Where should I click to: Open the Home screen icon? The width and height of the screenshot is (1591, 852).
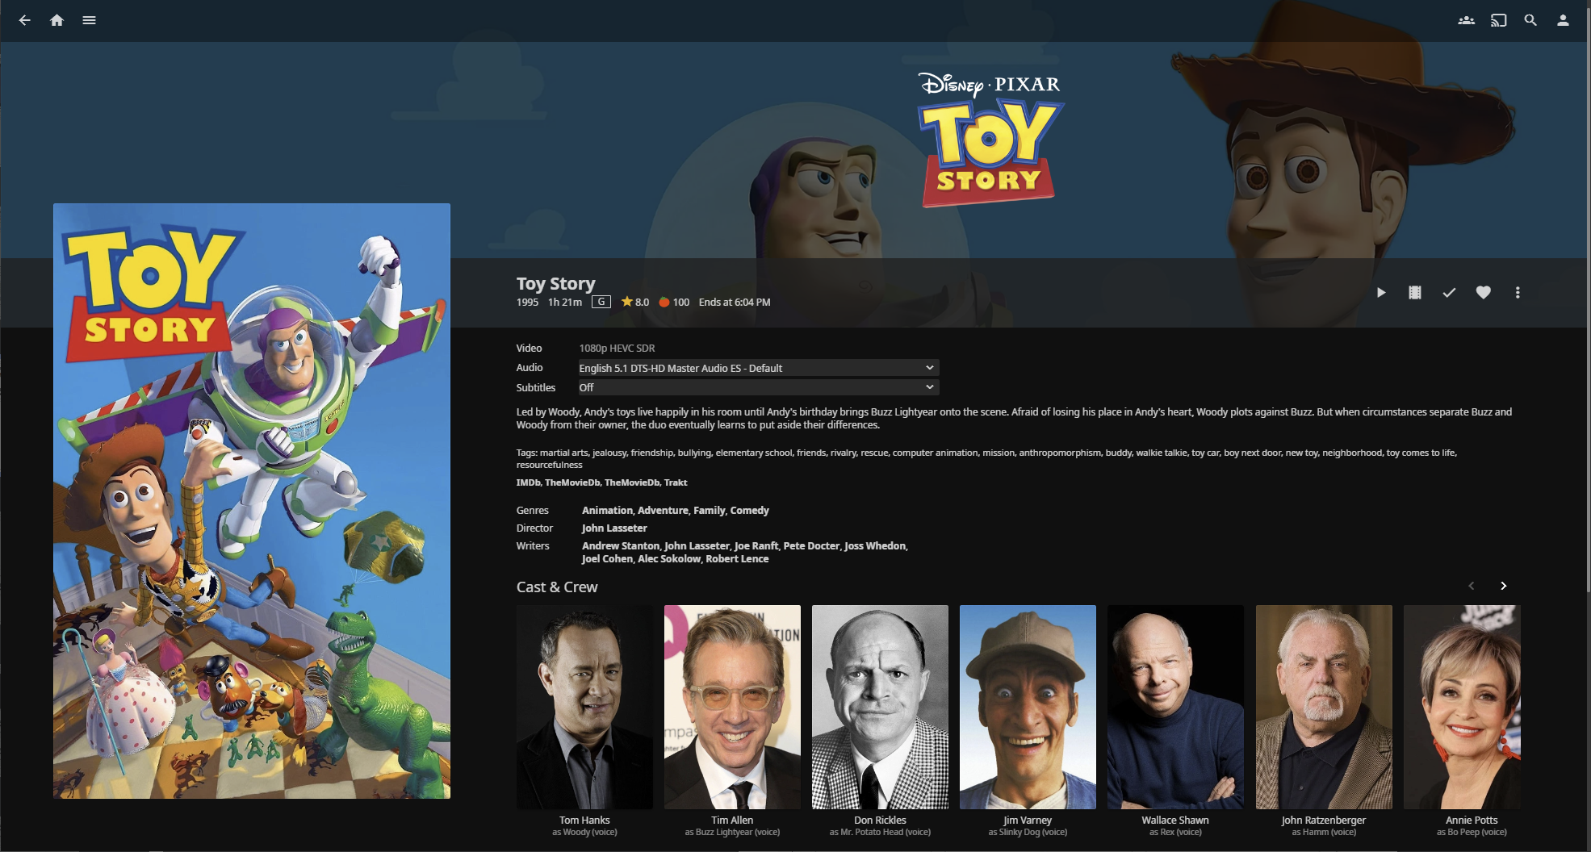click(57, 20)
